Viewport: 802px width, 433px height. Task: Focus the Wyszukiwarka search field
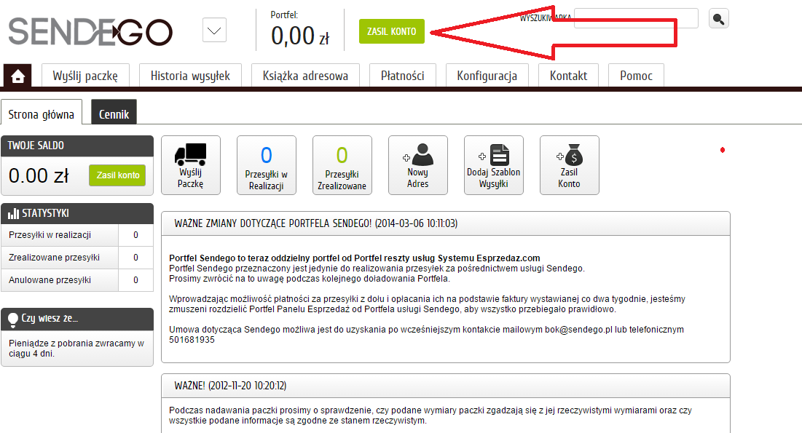tap(636, 18)
